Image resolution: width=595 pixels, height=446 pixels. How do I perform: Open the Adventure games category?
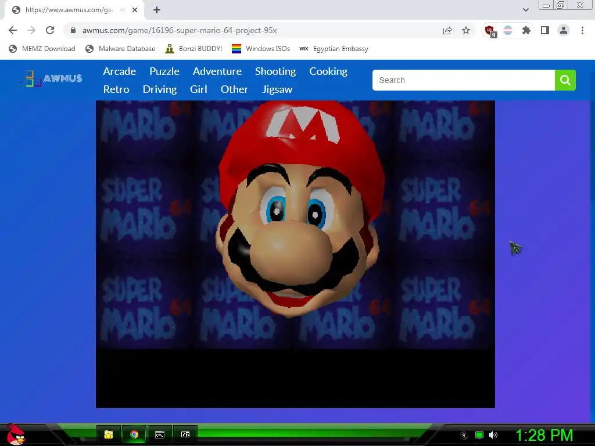click(x=217, y=71)
